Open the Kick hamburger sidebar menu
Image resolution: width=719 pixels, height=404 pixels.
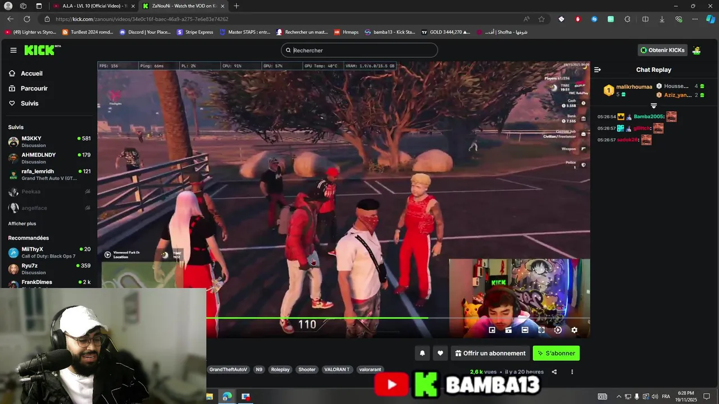[13, 50]
